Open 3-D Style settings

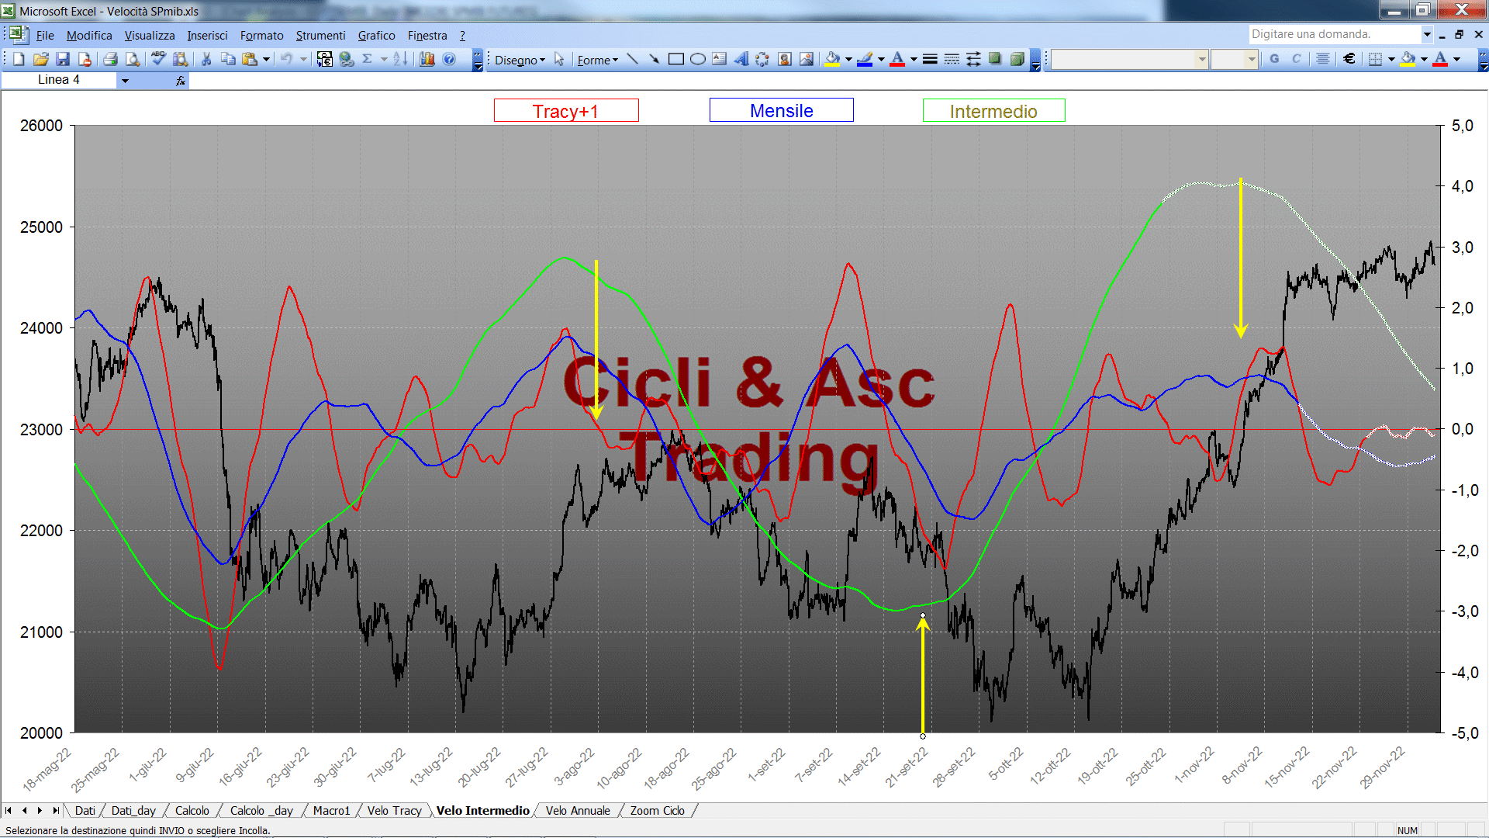tap(1017, 59)
